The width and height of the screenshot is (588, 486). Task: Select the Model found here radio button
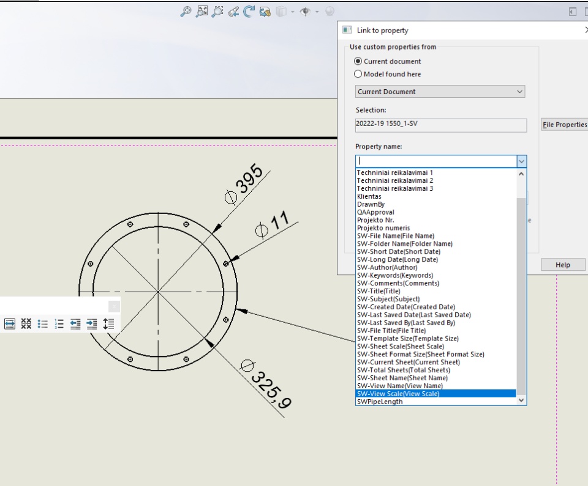tap(358, 74)
